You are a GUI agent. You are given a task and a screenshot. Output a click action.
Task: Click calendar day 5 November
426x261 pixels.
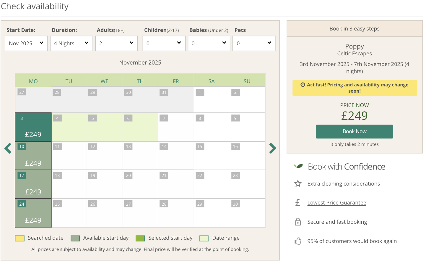[105, 127]
